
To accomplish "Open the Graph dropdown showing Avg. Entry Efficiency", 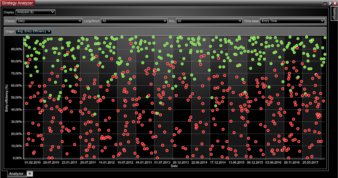I will click(x=34, y=31).
